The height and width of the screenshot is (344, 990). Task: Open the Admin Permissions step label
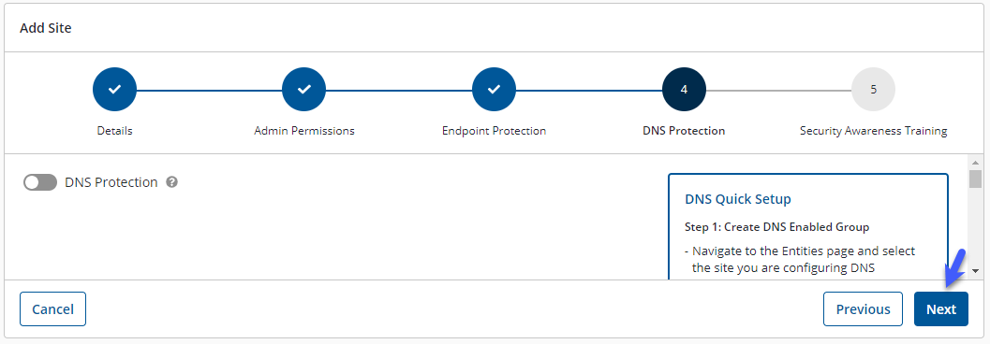coord(304,131)
